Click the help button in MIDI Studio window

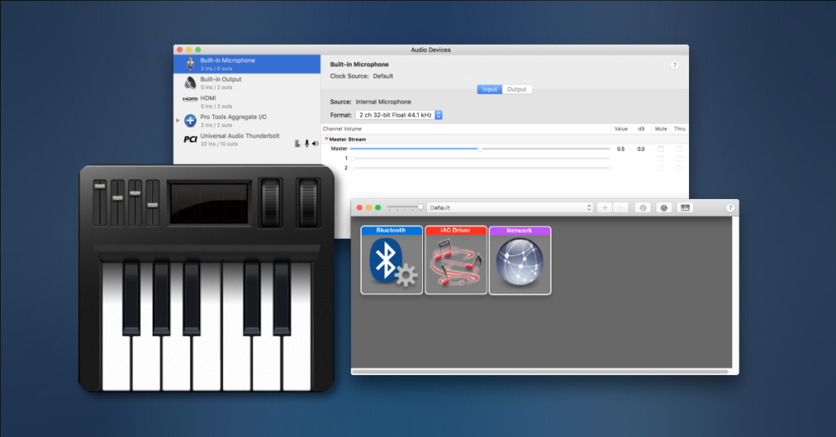pos(730,208)
